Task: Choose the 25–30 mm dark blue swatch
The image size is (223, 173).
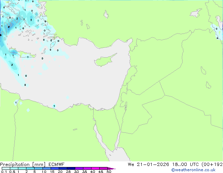Action: pos(71,168)
